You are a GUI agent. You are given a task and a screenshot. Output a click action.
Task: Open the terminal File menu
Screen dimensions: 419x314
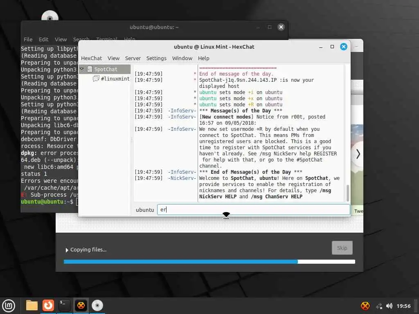(x=28, y=40)
